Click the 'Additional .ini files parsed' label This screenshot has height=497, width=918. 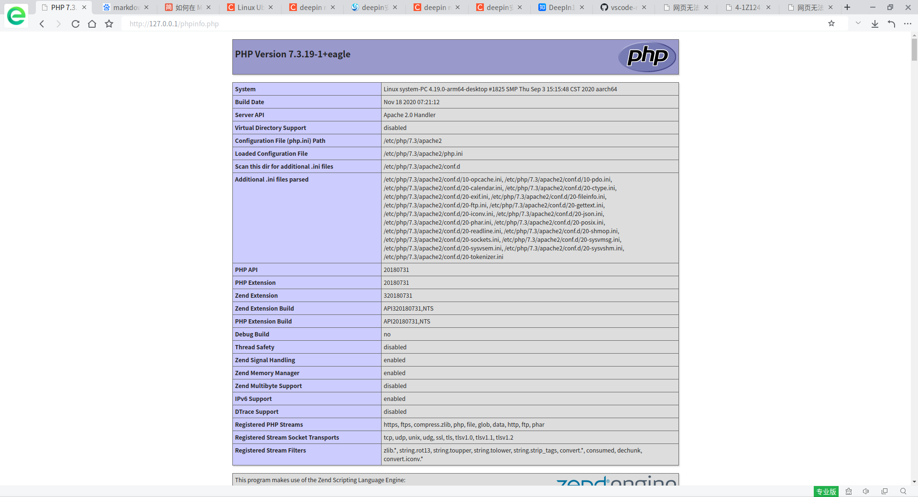coord(272,179)
